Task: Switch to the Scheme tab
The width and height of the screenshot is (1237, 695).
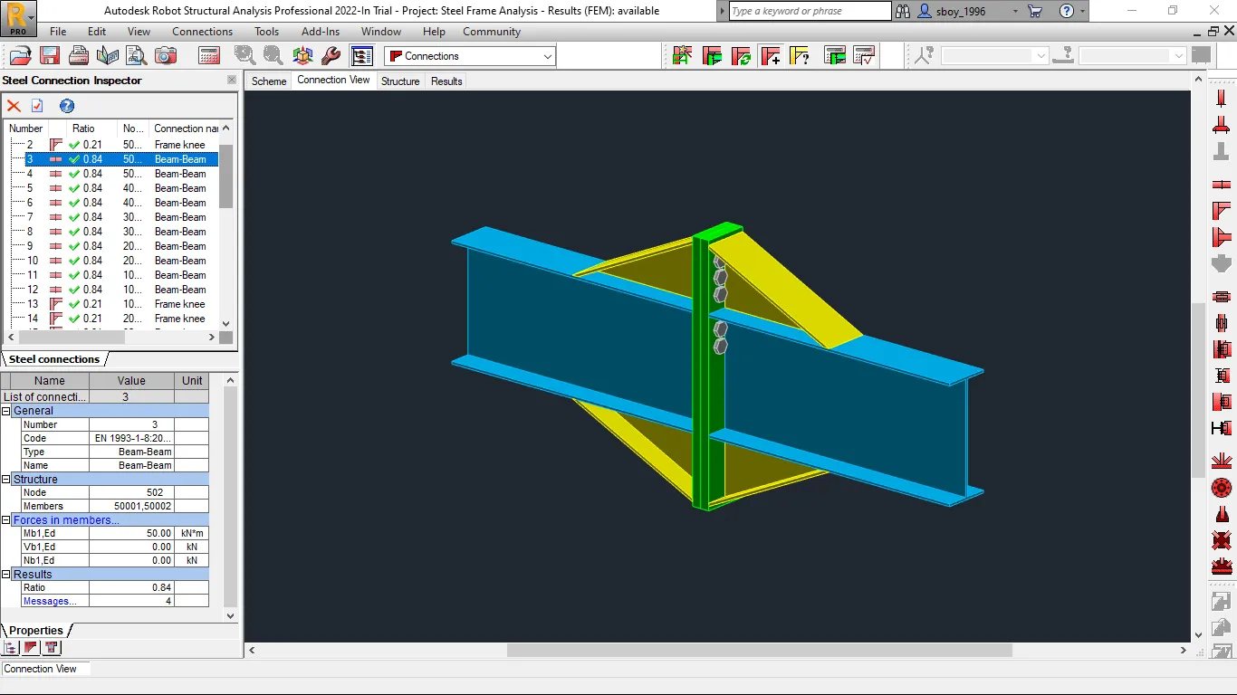Action: click(x=269, y=81)
